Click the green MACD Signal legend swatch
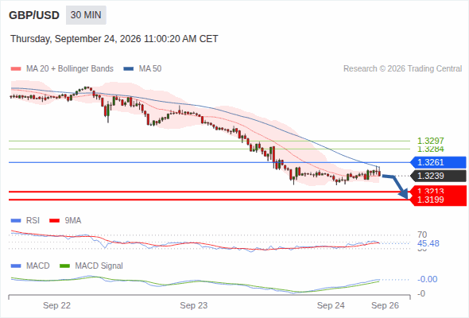Screen dimensions: 469x318 pos(64,266)
